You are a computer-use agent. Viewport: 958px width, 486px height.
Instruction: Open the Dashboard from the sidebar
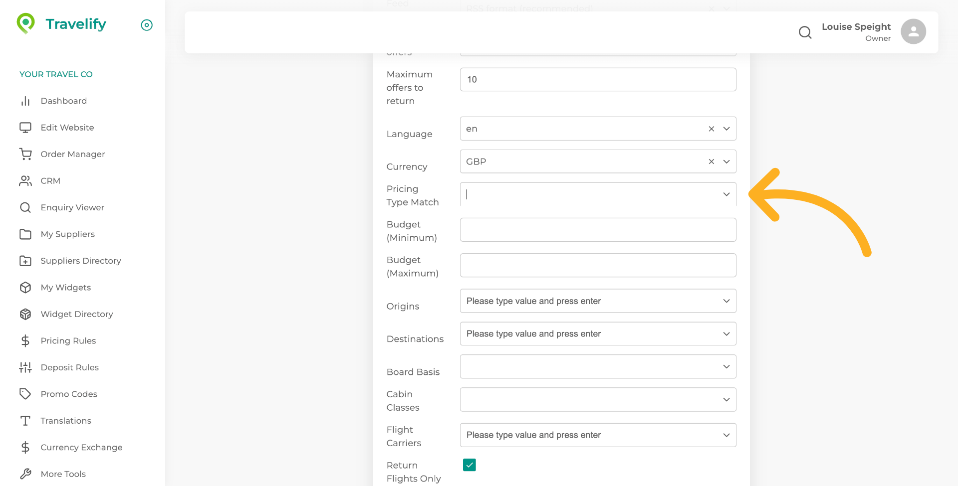pos(63,101)
